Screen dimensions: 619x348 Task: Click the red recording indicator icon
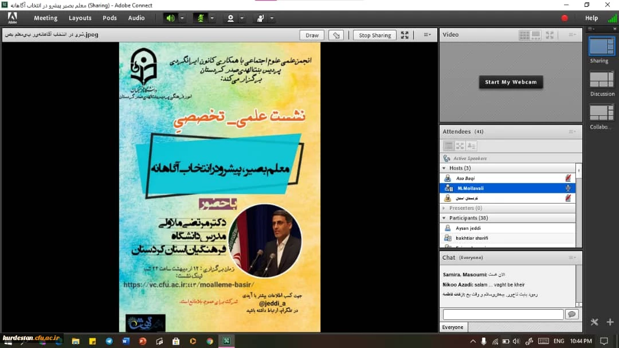click(x=565, y=18)
